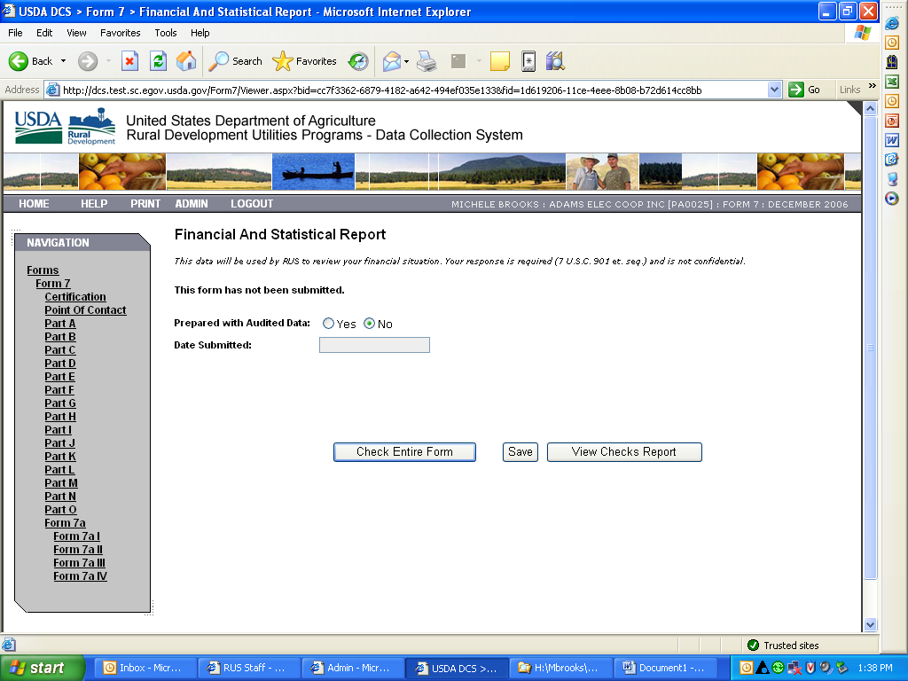Go to Part A in navigation
Viewport: 908px width, 681px height.
click(60, 323)
